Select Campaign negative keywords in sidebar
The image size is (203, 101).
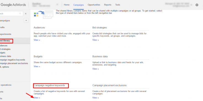(13, 60)
